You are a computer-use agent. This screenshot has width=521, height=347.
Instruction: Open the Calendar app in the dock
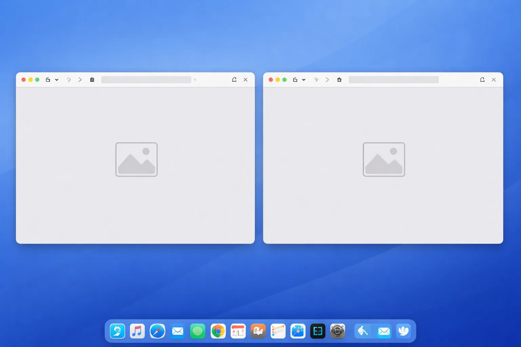238,331
